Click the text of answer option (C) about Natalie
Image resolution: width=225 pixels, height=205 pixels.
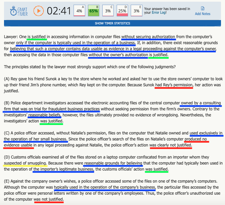pos(113,139)
